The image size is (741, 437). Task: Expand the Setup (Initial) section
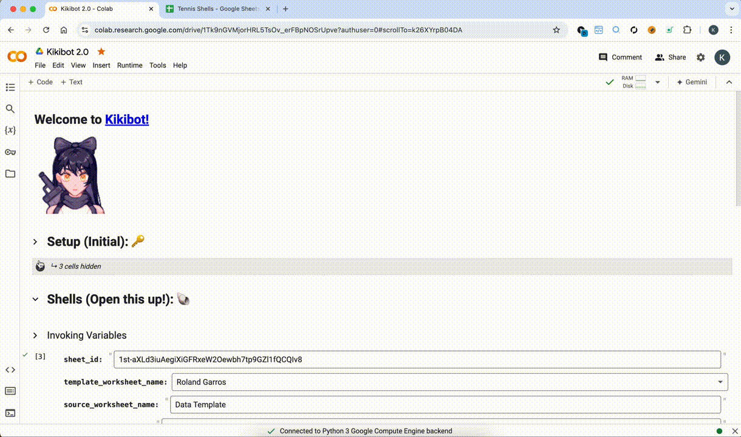tap(35, 242)
